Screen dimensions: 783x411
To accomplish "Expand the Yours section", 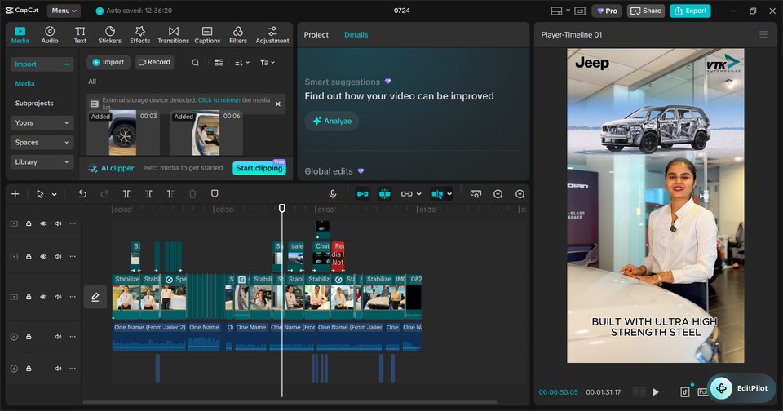I will (42, 123).
